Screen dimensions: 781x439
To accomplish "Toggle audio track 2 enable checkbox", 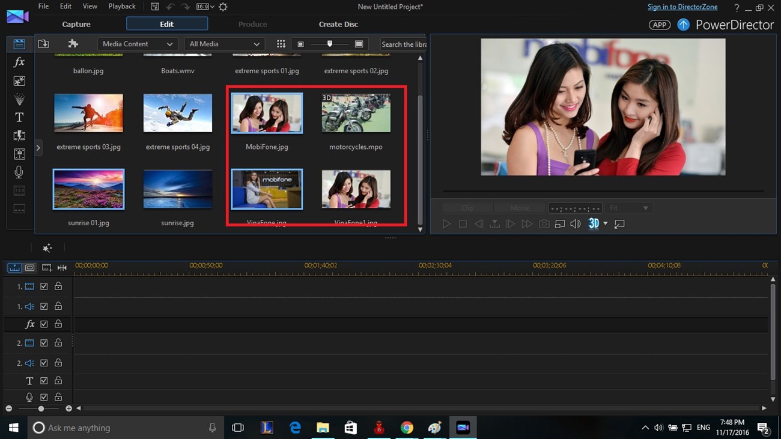I will click(x=44, y=363).
